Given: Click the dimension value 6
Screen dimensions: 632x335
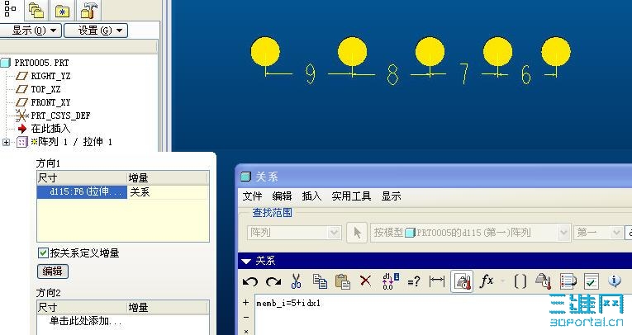Looking at the screenshot, I should point(525,74).
